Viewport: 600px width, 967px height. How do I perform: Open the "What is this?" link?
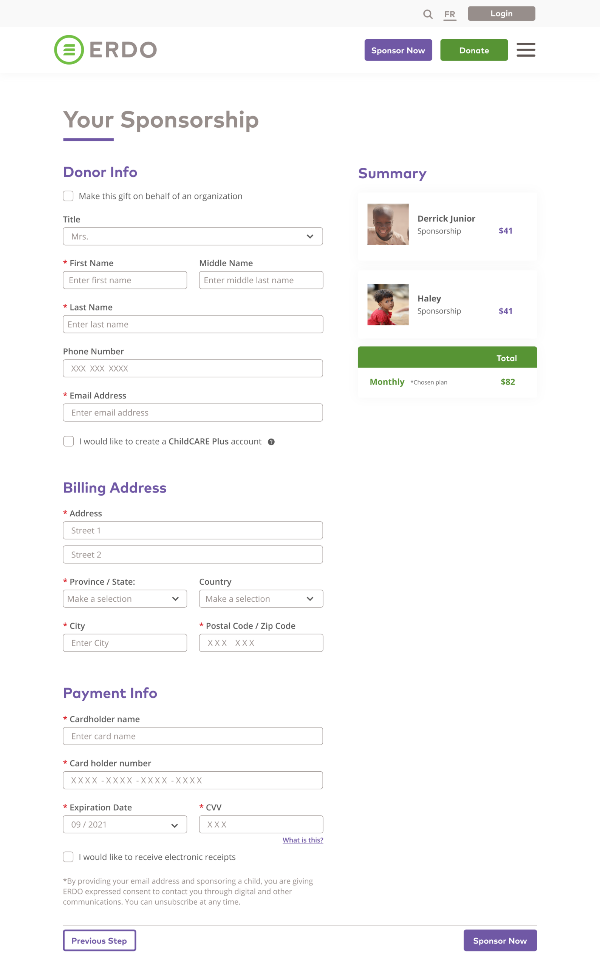tap(303, 840)
